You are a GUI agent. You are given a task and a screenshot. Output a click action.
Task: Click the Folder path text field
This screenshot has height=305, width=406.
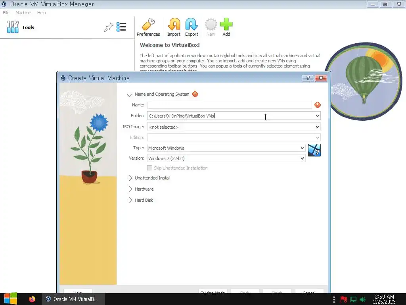(230, 116)
